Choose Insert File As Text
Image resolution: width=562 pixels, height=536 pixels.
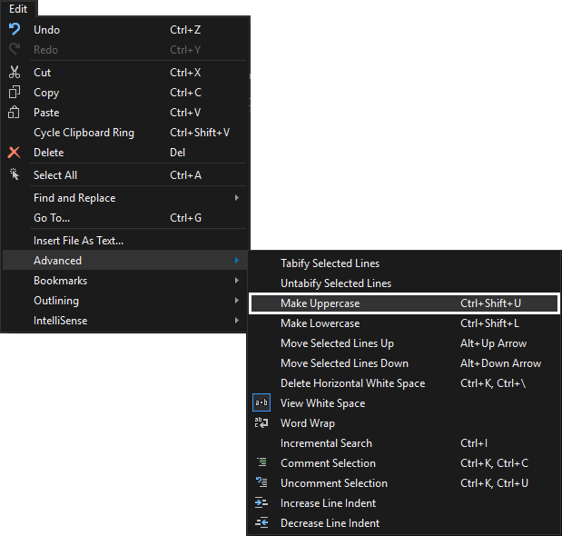(78, 241)
